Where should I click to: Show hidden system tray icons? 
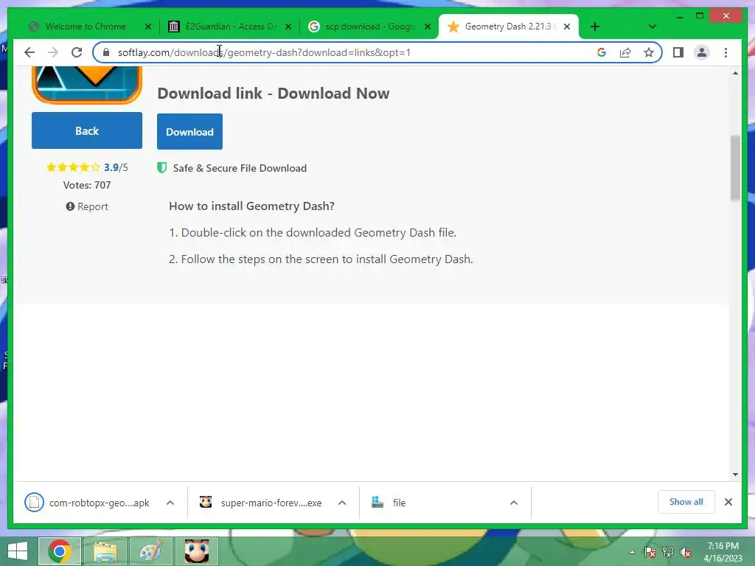tap(632, 552)
